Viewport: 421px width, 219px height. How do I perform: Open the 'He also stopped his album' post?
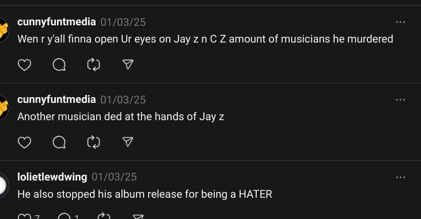click(145, 194)
